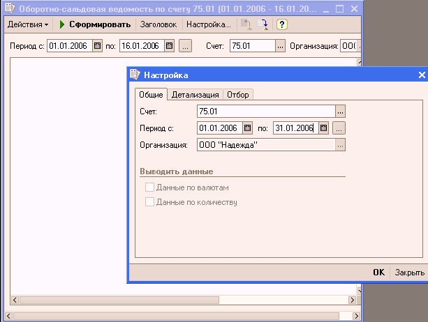Click the yellow help question mark icon

(281, 24)
